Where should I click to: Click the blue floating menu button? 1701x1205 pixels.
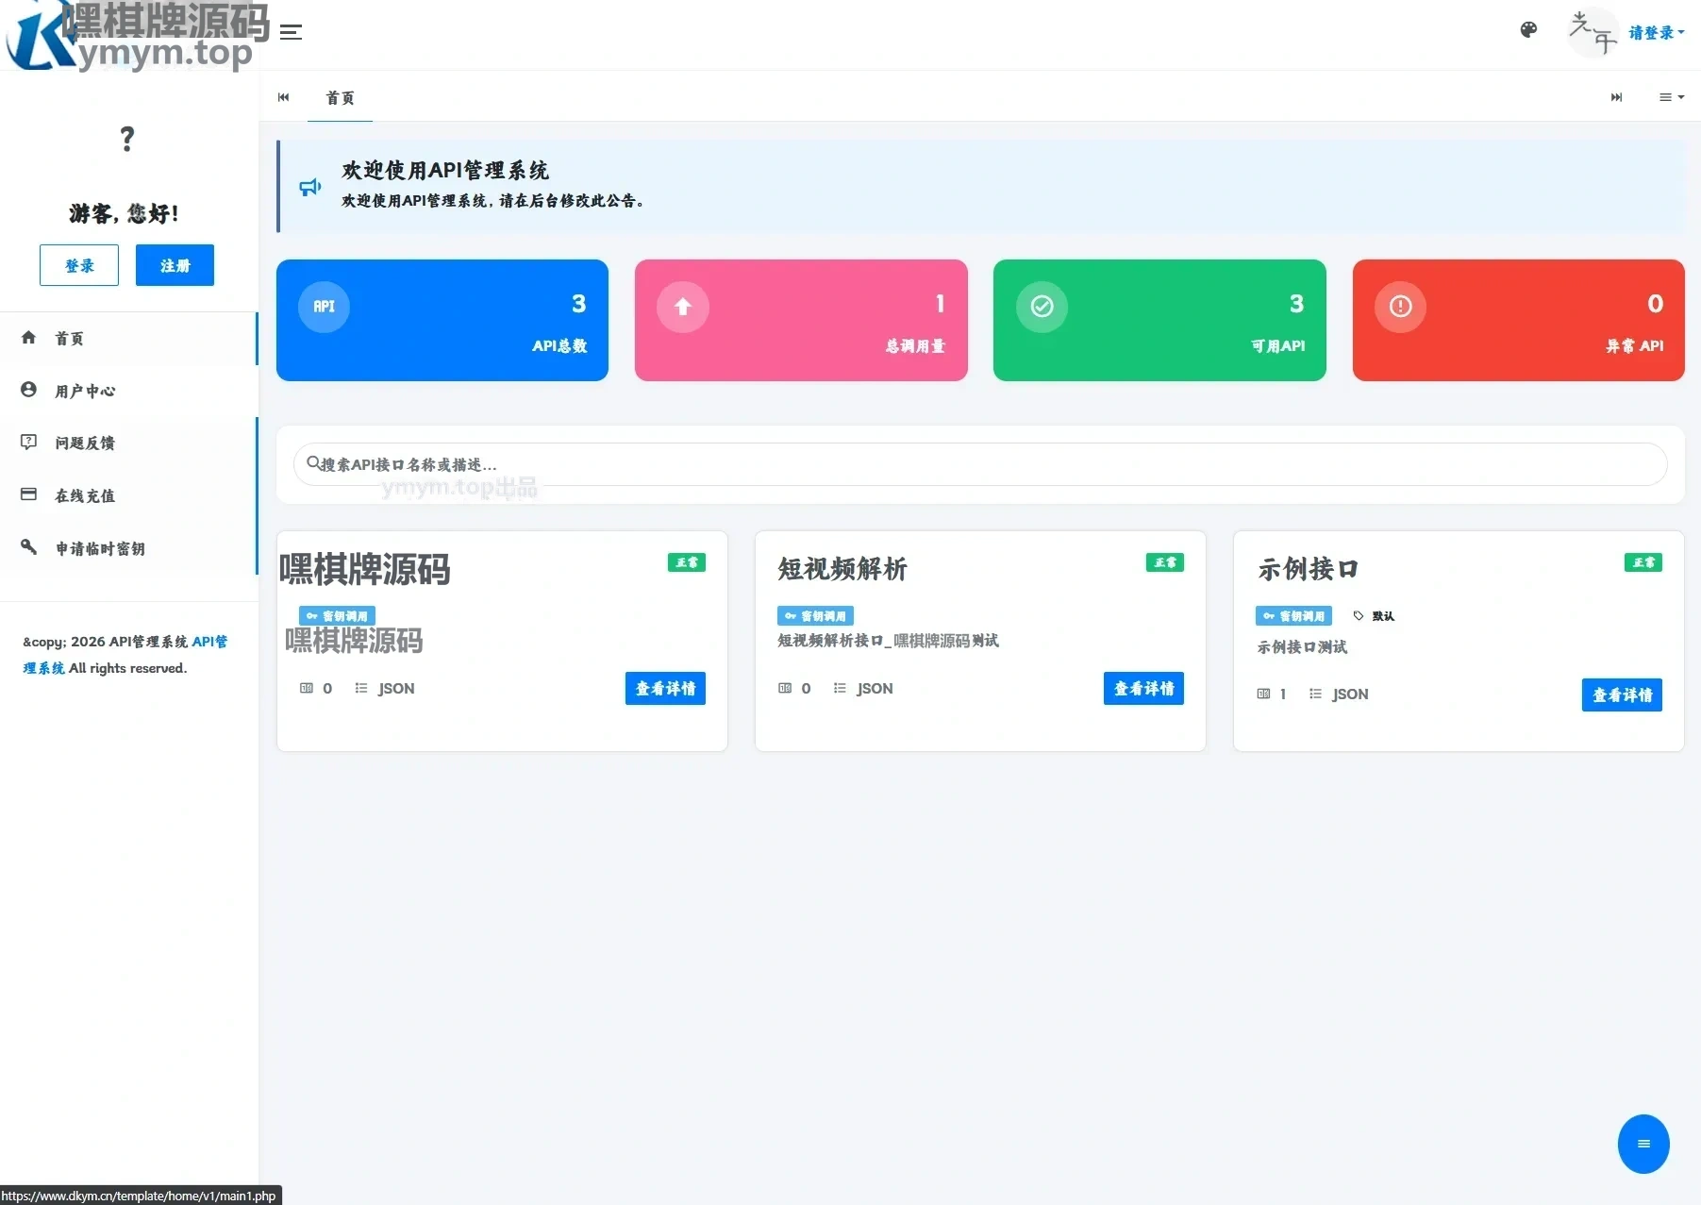(x=1643, y=1144)
